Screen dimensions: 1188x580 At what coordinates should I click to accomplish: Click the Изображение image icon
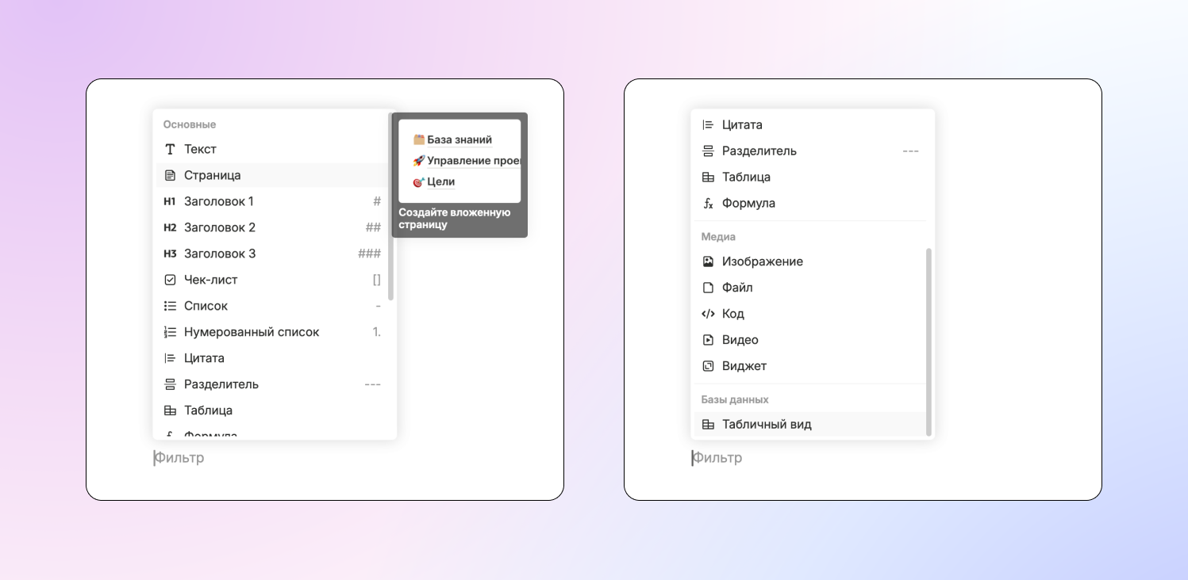pos(708,261)
